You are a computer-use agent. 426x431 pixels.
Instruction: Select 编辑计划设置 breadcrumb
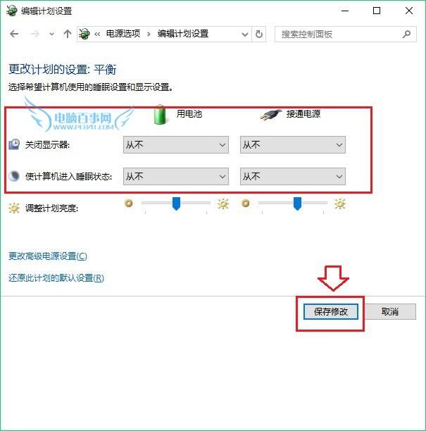point(183,34)
